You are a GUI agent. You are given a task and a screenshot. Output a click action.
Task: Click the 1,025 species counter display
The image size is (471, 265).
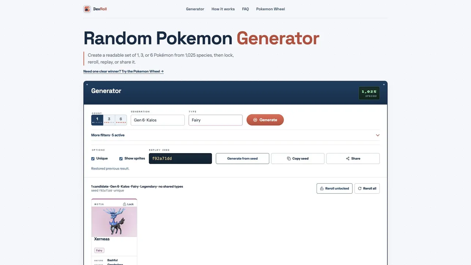pos(369,93)
